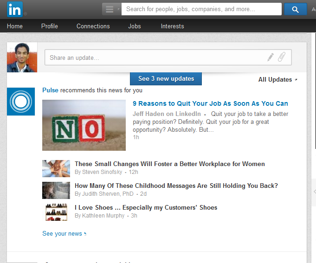Click By Kathleen Murphy byline
This screenshot has width=316, height=263.
click(100, 216)
